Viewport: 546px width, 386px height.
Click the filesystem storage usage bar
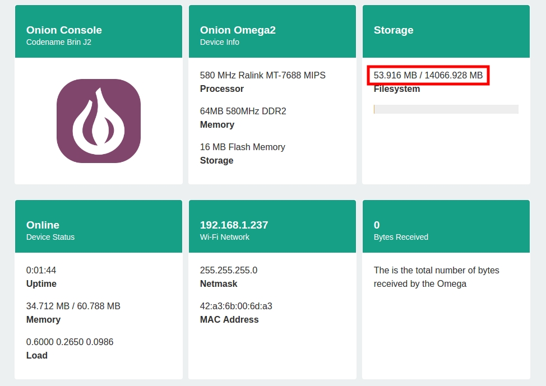446,109
